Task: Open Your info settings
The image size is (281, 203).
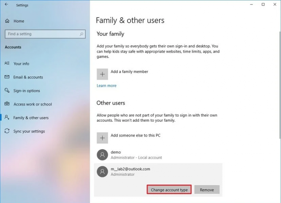Action: pyautogui.click(x=21, y=63)
